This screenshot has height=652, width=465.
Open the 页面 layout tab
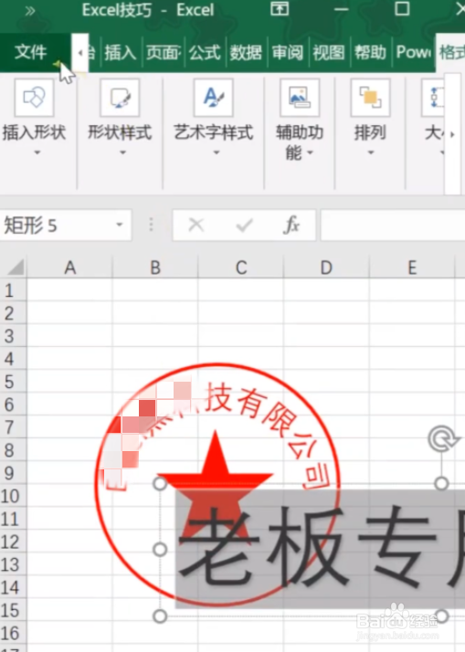pyautogui.click(x=163, y=53)
